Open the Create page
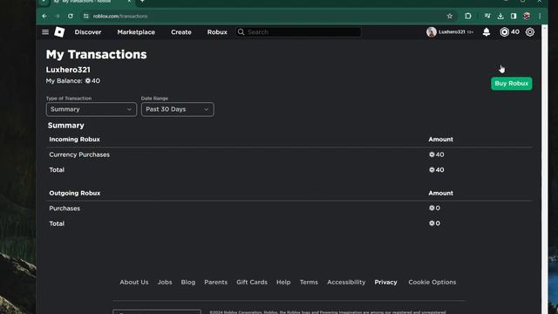 coord(181,32)
